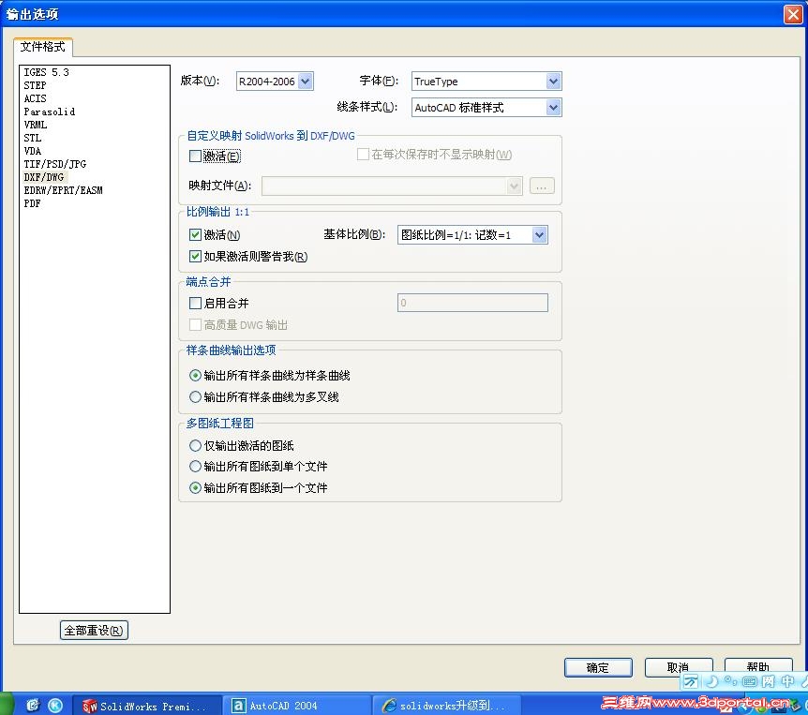Select DXF/DWG in format list

click(x=44, y=177)
